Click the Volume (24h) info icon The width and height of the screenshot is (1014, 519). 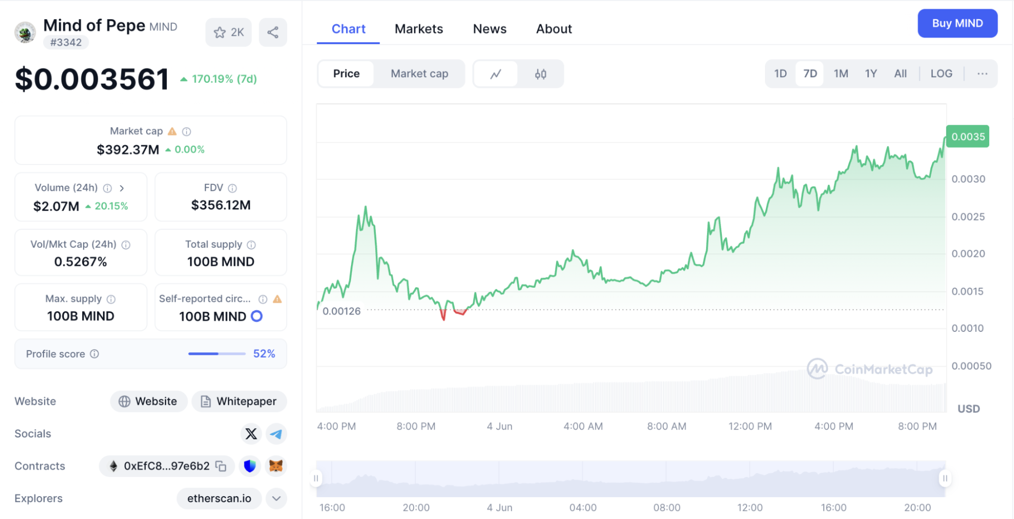point(108,188)
